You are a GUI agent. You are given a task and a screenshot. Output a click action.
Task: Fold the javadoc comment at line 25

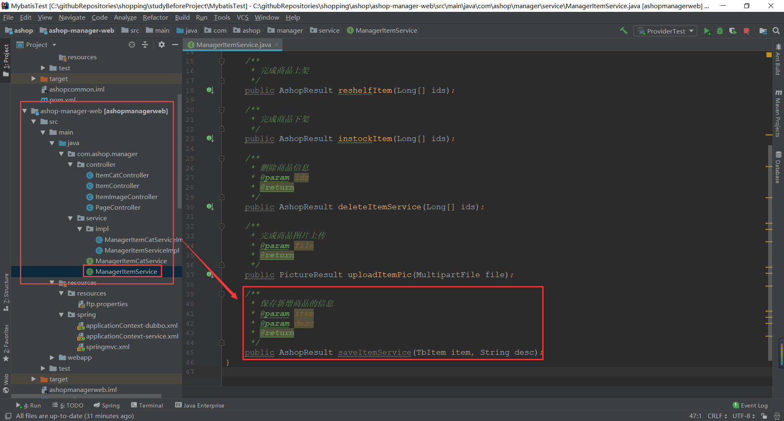pos(221,158)
